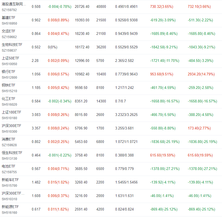Click cost value 0.4901/0.4901

click(x=126, y=7)
